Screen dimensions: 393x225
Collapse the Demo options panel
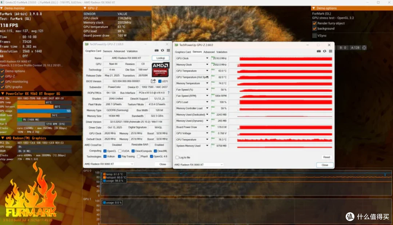[314, 8]
